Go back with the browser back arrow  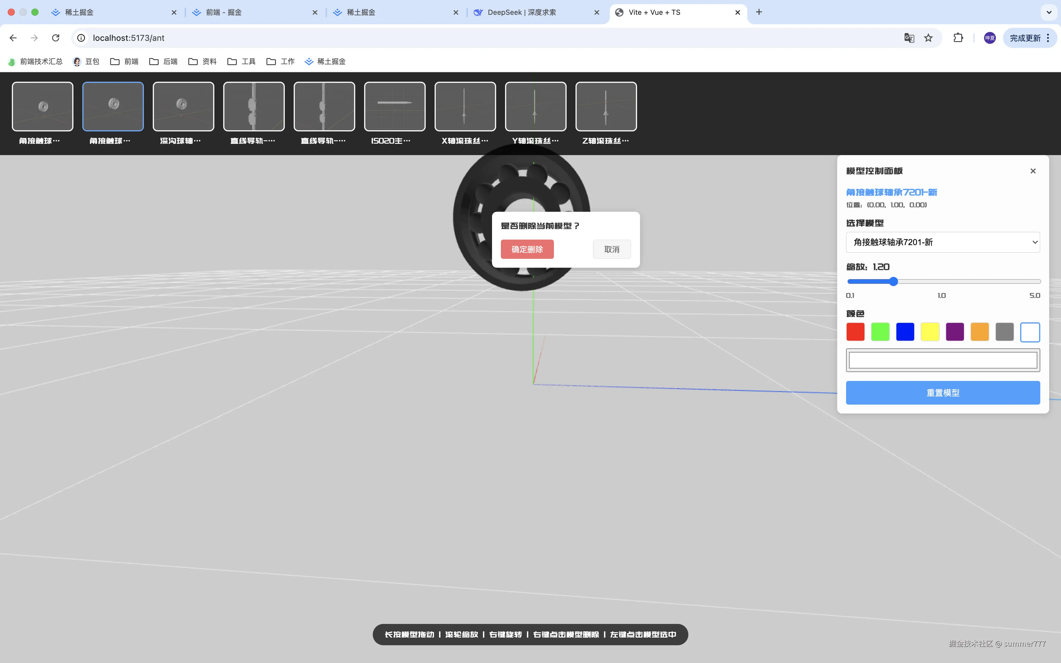(x=13, y=38)
